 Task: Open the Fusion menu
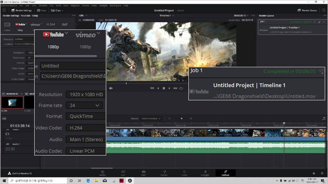coord(85,6)
